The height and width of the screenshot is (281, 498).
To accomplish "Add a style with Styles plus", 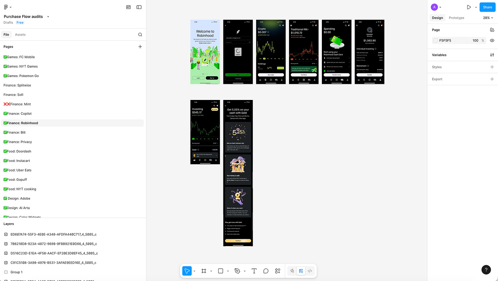I will point(492,67).
